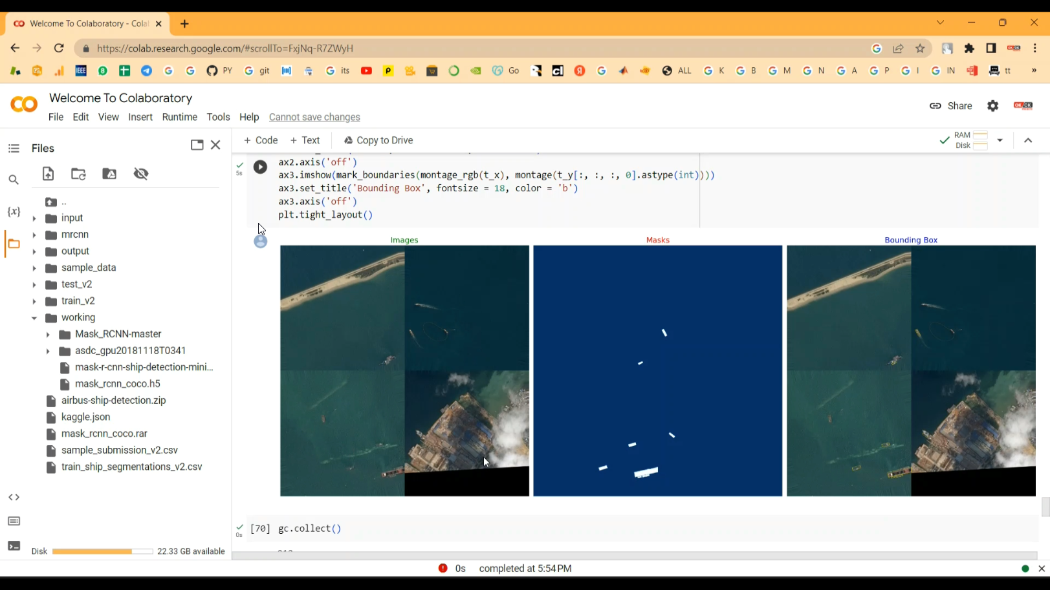Expand the sample_data folder

click(x=34, y=268)
